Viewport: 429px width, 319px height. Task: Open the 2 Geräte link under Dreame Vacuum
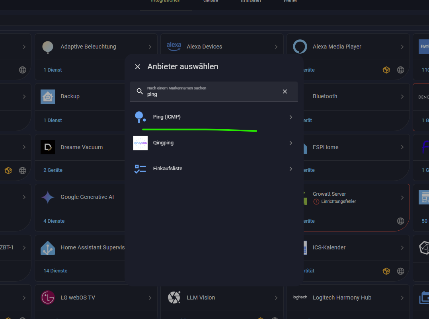(x=53, y=170)
